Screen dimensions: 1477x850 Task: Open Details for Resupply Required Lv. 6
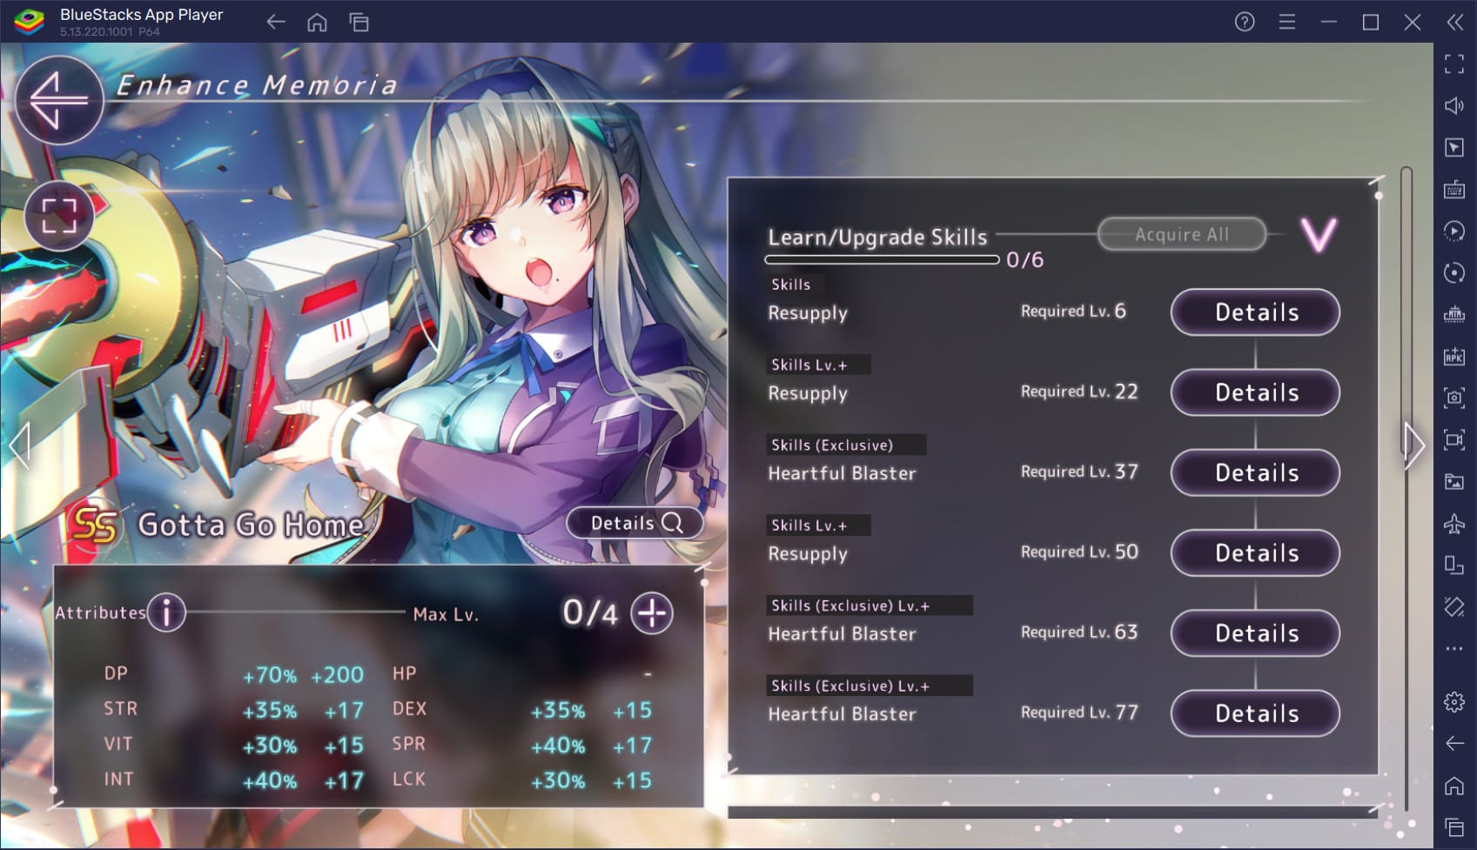pos(1255,312)
